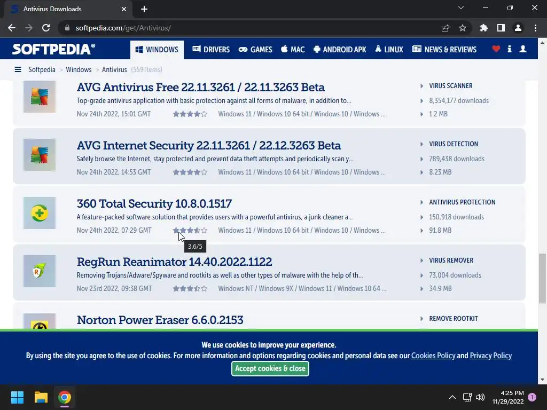547x410 pixels.
Task: Open volume icon in system tray
Action: click(x=480, y=397)
